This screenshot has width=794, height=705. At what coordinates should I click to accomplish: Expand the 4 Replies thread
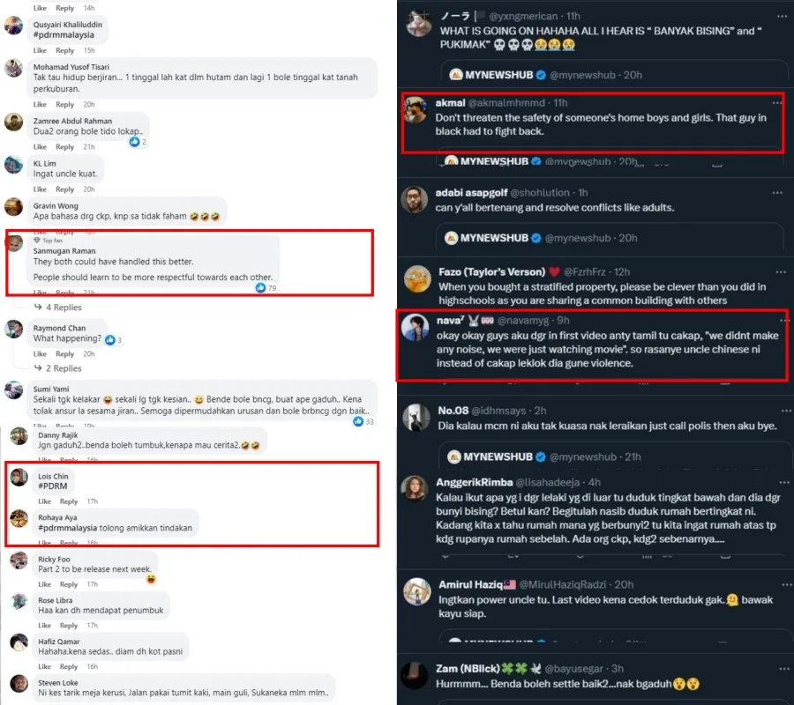(x=62, y=308)
